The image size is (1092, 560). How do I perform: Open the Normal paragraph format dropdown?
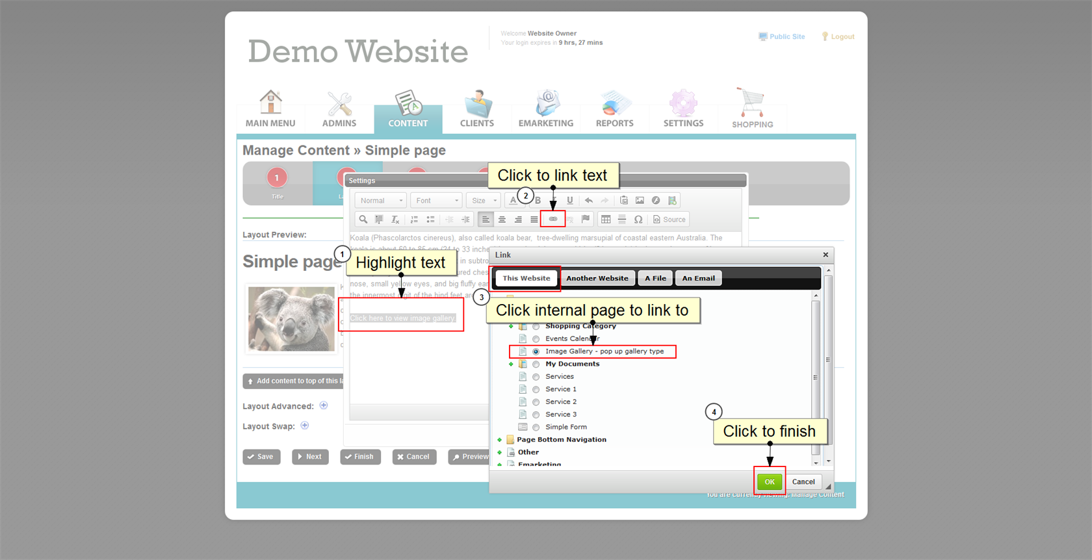[x=382, y=201]
